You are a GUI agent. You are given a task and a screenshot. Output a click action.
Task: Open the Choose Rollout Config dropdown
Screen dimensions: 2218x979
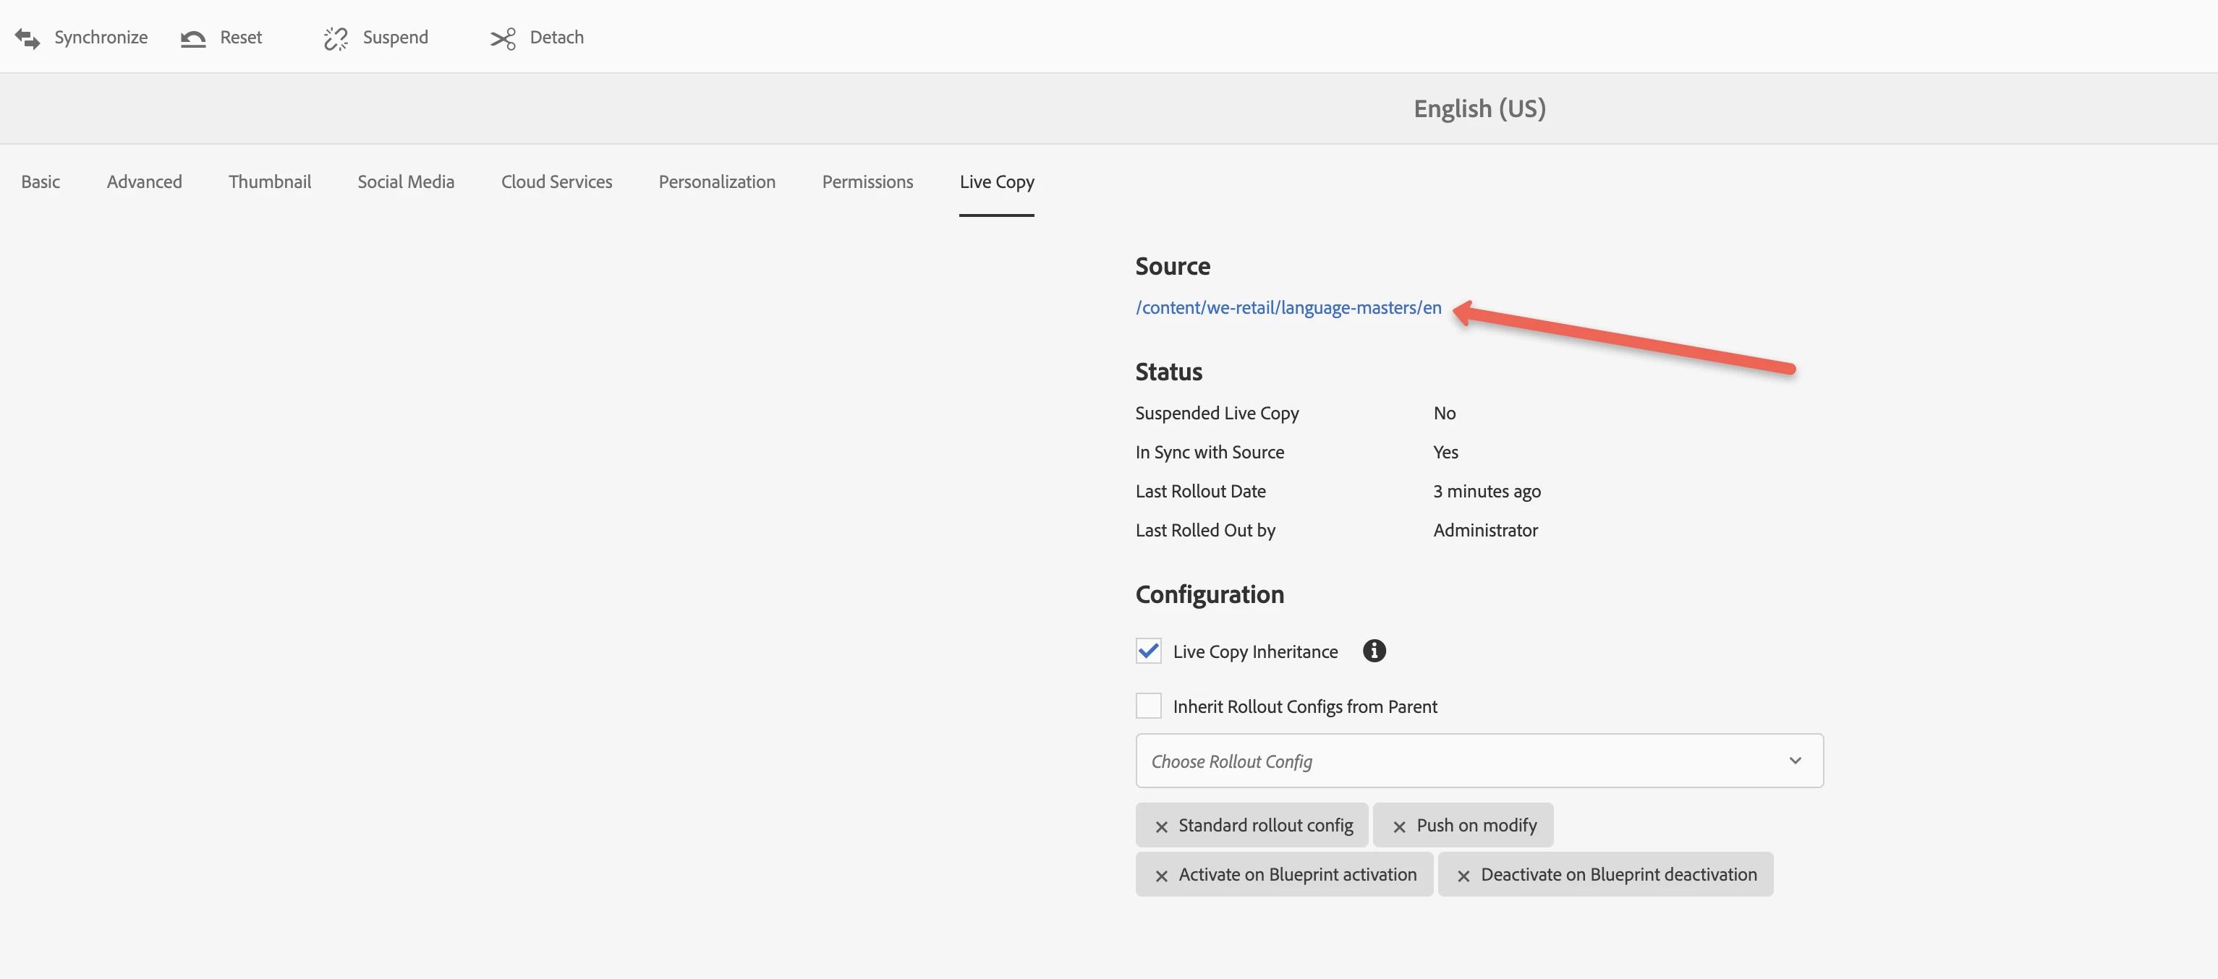click(x=1463, y=761)
